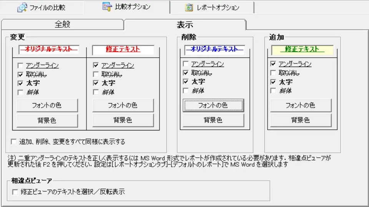369x207 pixels.
Task: Uncheck 太字 for 変更 original text
Action: coord(20,83)
